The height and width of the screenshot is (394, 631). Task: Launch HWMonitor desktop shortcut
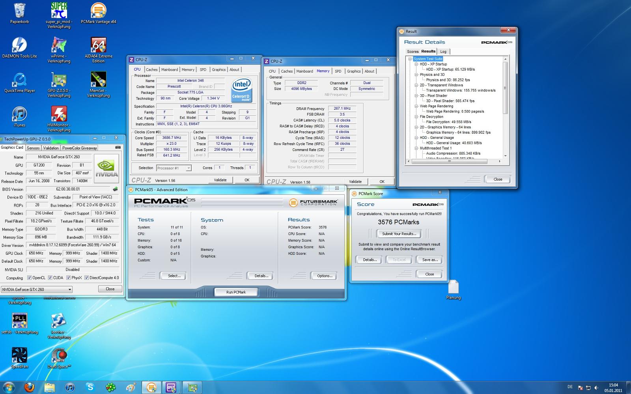[59, 119]
